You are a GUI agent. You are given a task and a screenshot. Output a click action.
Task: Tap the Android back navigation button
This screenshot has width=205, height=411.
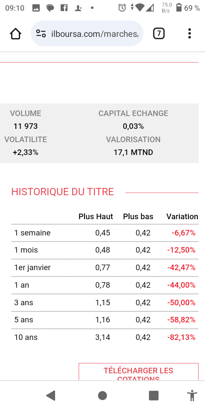coord(51,395)
